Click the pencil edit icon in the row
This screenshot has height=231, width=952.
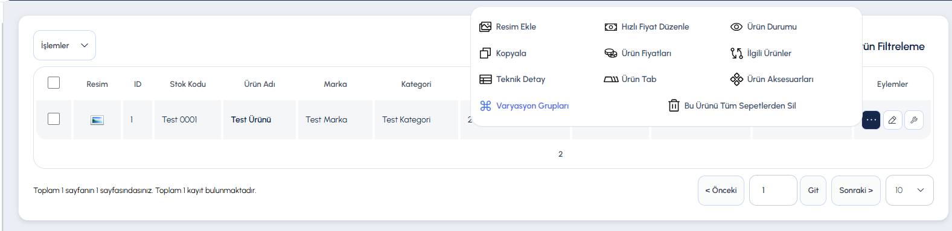(892, 120)
